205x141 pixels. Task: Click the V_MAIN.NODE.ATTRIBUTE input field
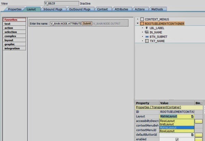[x=65, y=23]
